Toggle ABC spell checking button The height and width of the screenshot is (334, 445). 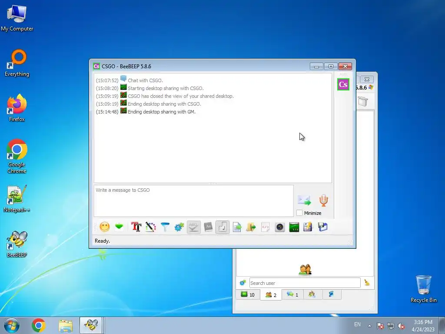(193, 227)
